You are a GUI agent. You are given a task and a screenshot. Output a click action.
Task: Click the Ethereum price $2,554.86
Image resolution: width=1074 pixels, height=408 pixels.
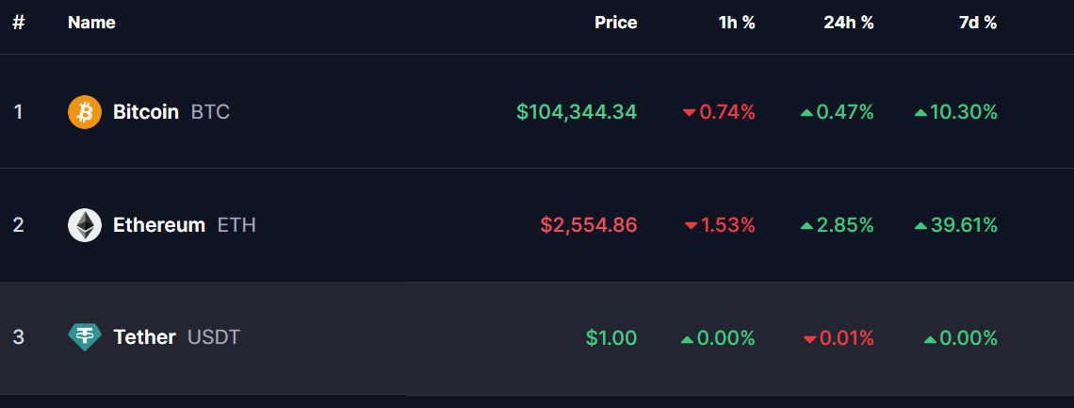589,224
